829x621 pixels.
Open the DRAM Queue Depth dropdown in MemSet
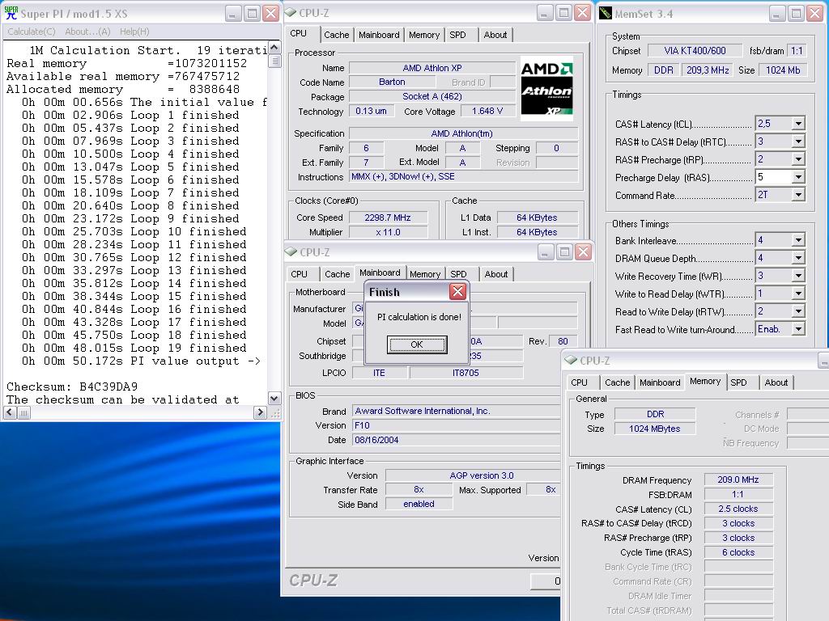798,258
